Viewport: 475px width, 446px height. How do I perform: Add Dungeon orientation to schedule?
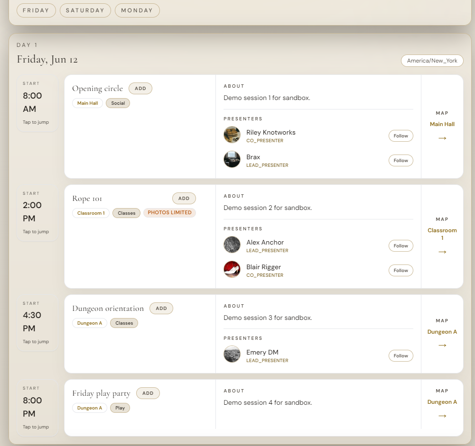(x=161, y=309)
